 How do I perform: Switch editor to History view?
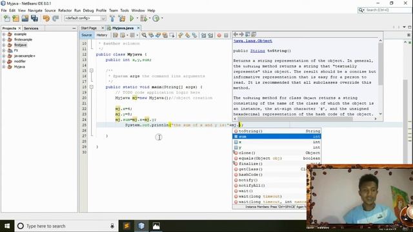point(102,35)
